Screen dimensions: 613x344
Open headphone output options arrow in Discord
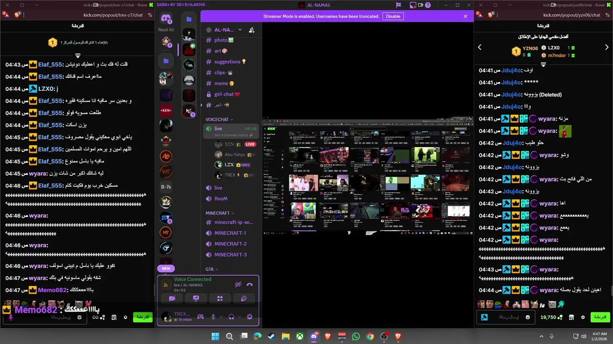click(239, 317)
